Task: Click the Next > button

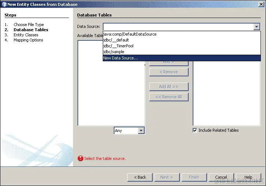Action: tap(167, 177)
